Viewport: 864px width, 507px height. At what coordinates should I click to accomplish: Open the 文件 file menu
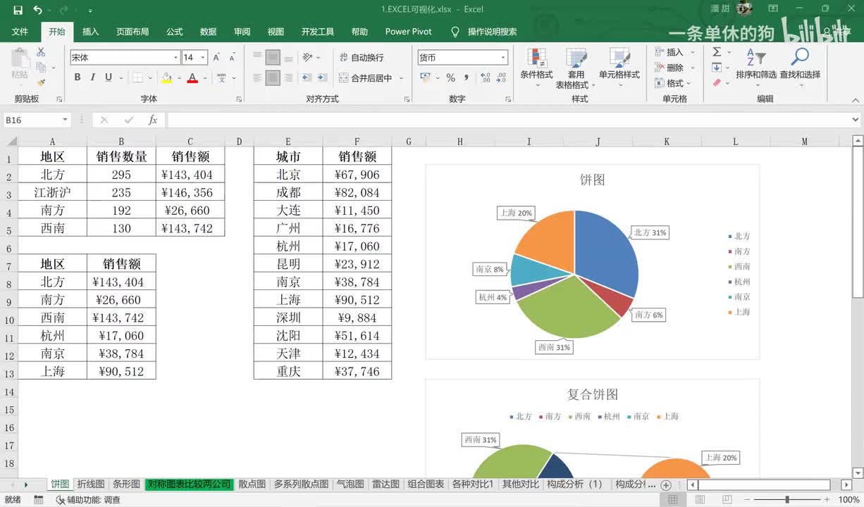[20, 32]
